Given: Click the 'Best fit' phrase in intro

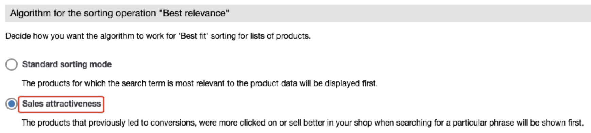Looking at the screenshot, I should [x=193, y=36].
